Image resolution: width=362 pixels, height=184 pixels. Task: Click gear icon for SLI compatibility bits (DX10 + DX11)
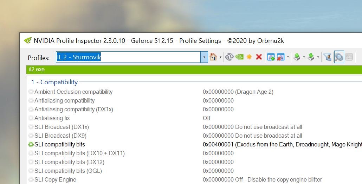(31, 153)
